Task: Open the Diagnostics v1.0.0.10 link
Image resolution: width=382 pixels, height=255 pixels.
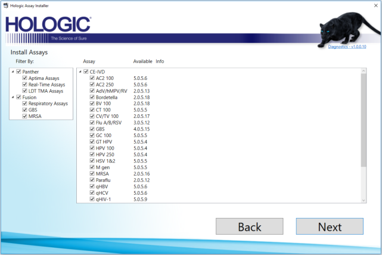Action: click(347, 46)
